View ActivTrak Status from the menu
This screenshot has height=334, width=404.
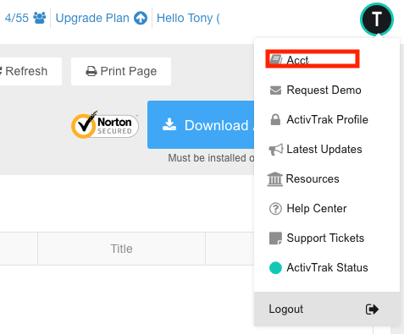pyautogui.click(x=327, y=267)
